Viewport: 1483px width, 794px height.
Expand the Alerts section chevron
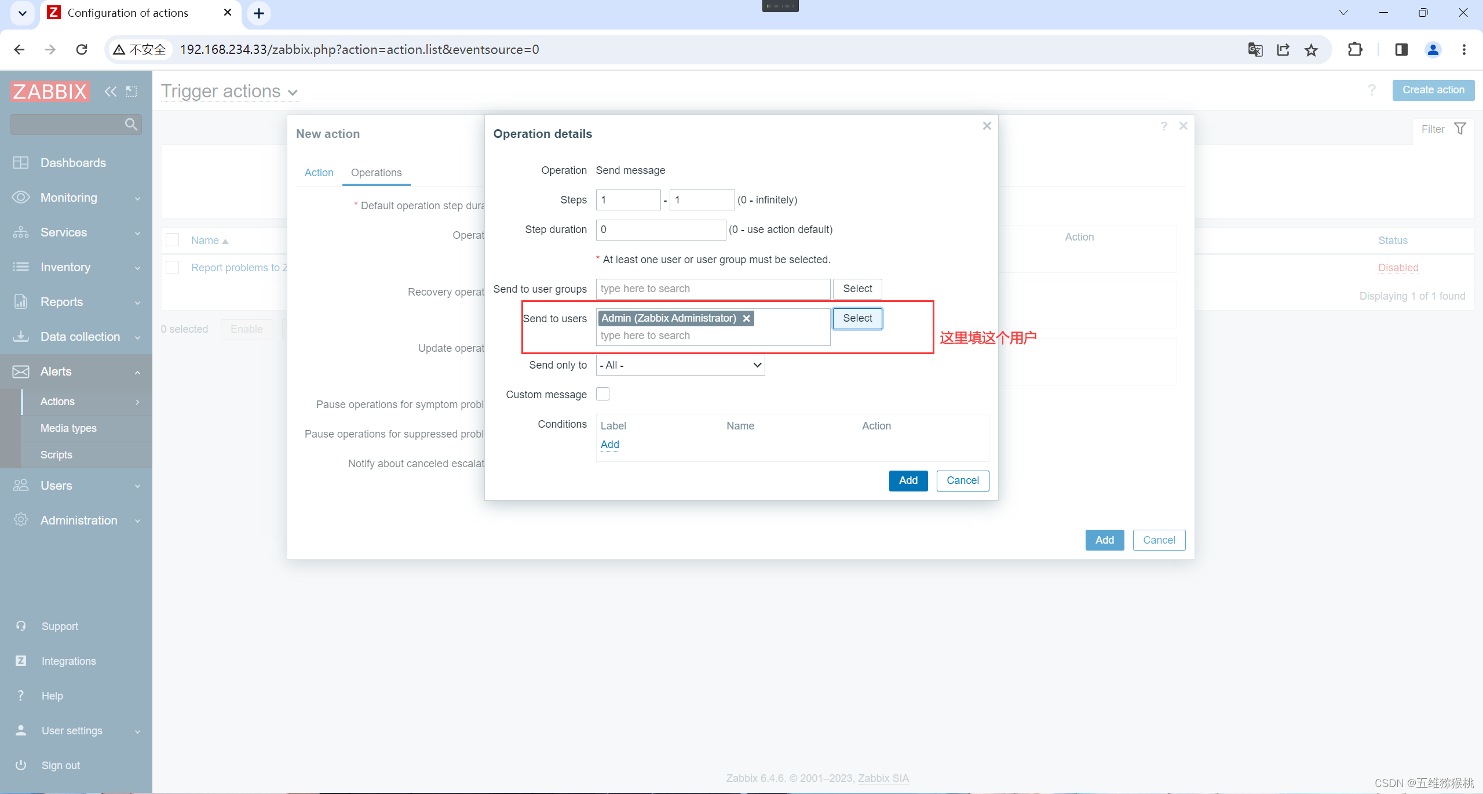click(x=137, y=371)
